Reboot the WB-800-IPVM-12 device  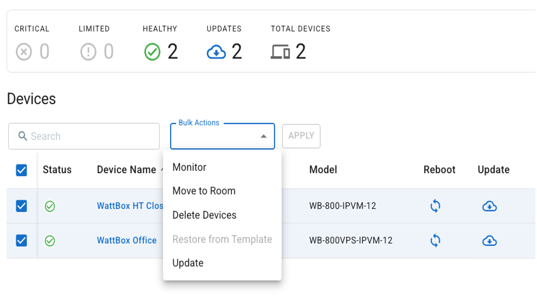tap(435, 206)
